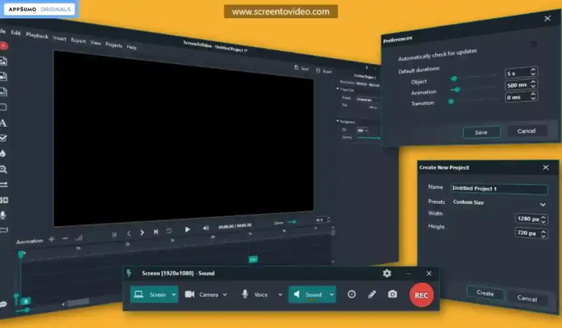
Task: Jump to the timeline start in editor
Action: point(114,235)
